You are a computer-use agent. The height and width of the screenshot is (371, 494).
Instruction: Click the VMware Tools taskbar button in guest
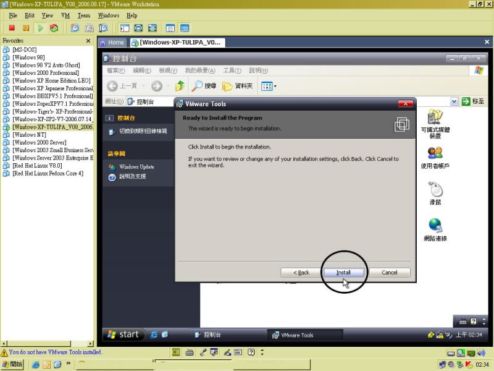click(305, 335)
